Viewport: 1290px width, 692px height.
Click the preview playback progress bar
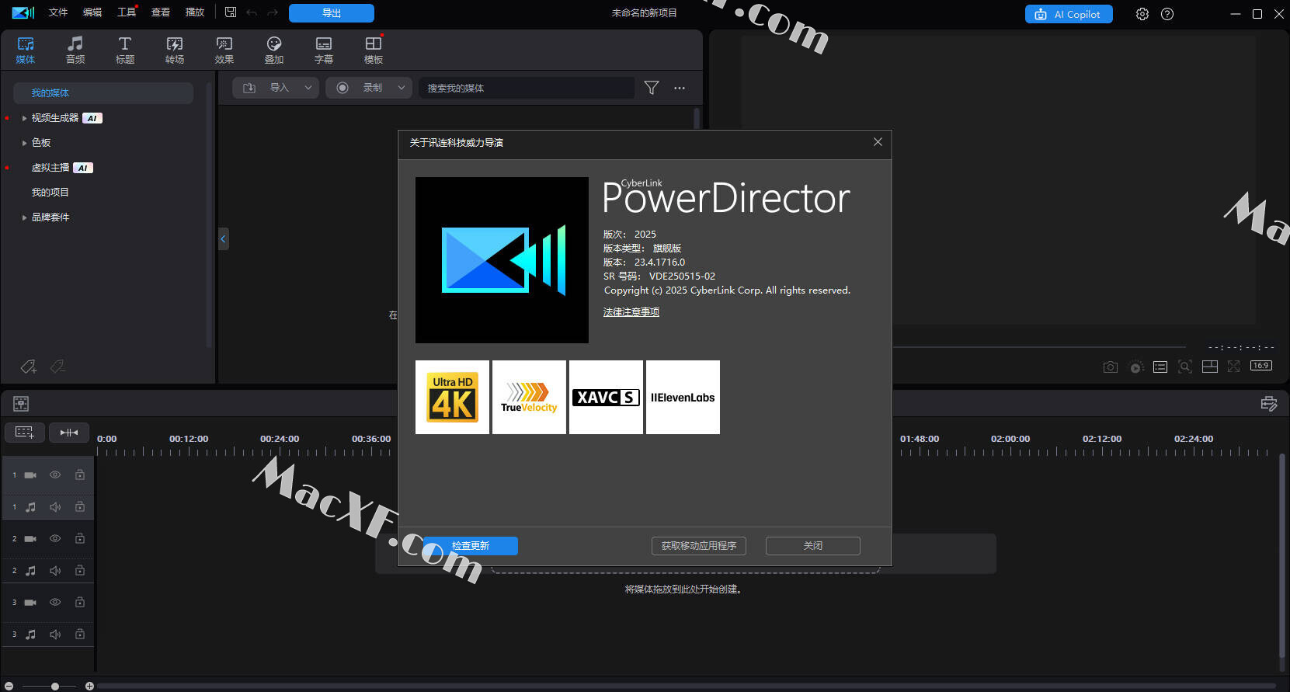pos(1040,346)
